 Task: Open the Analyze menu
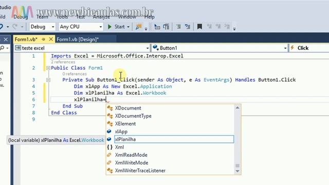pyautogui.click(x=101, y=17)
